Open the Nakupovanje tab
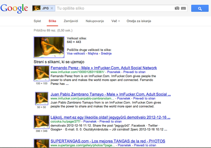 [95, 21]
